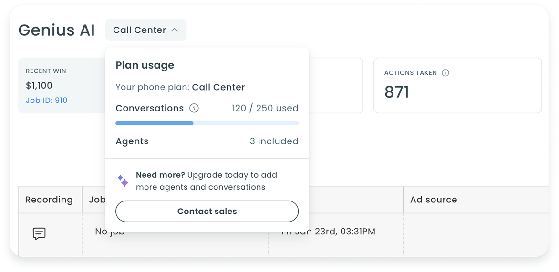This screenshot has width=559, height=272.
Task: Click the conversations usage progress bar
Action: tap(207, 123)
